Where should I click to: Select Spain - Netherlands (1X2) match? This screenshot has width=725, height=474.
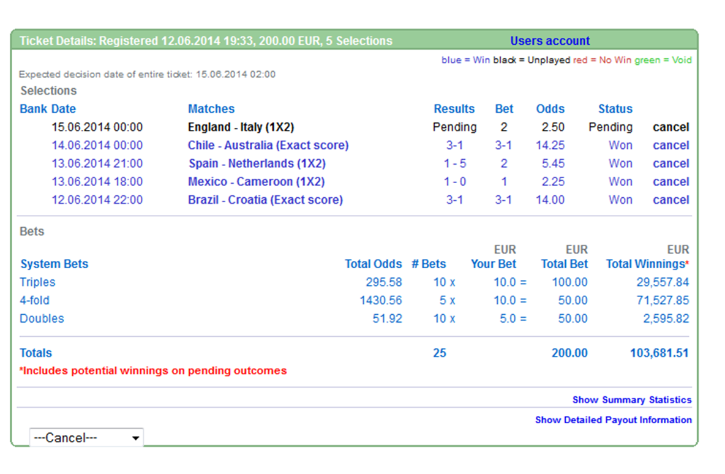coord(257,164)
